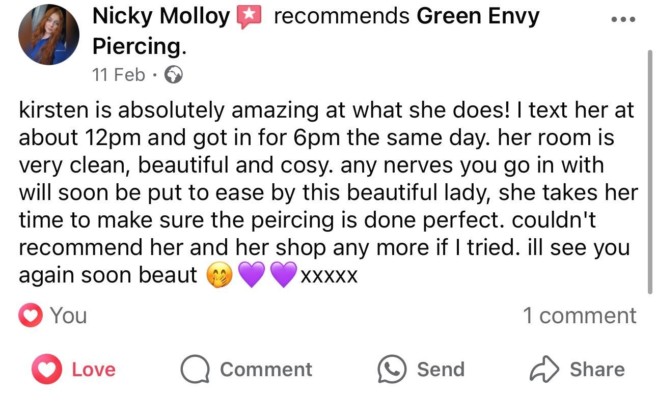
Task: Click the 11 Feb post timestamp
Action: pos(119,75)
